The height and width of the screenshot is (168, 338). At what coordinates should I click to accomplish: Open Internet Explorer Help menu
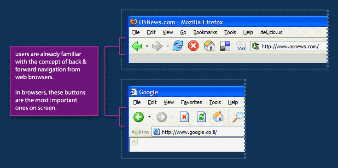[x=233, y=102]
